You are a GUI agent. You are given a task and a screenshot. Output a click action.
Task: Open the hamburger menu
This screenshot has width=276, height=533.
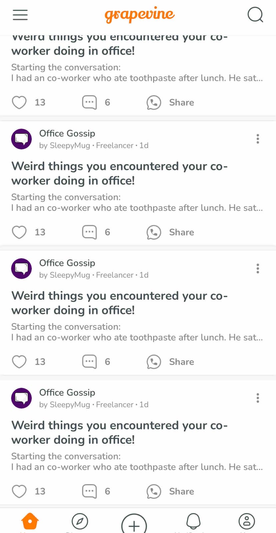20,15
